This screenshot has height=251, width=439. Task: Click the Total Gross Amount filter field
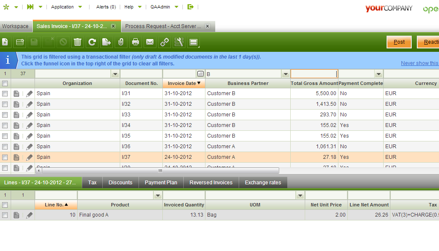coord(314,74)
